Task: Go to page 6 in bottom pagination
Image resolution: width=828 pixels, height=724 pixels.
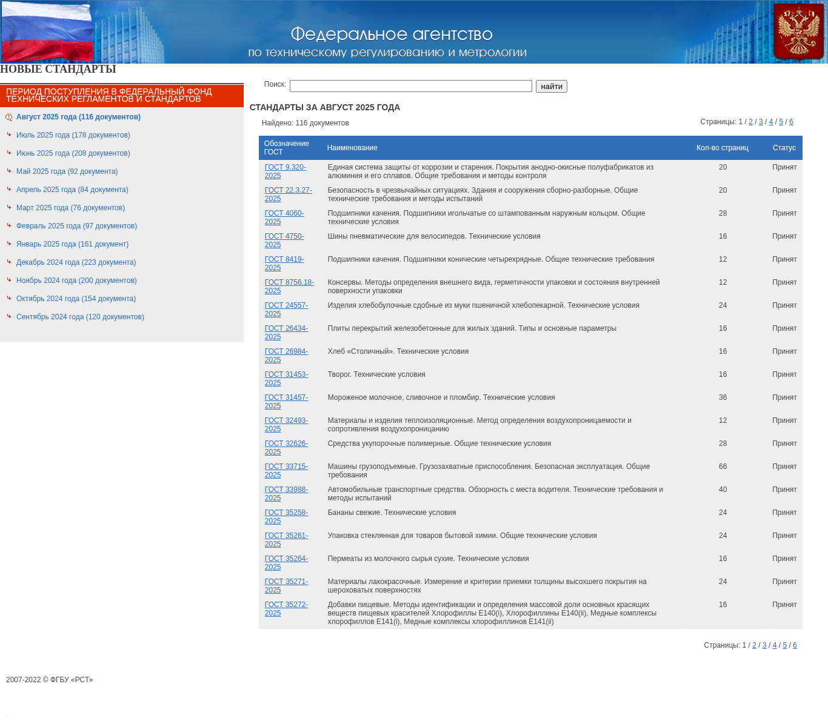Action: point(795,645)
